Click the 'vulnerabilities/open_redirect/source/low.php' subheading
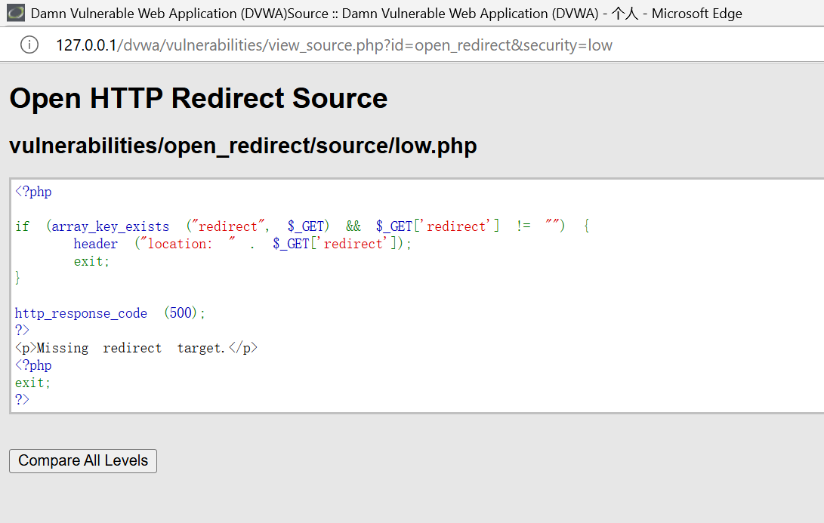This screenshot has width=824, height=523. tap(242, 146)
